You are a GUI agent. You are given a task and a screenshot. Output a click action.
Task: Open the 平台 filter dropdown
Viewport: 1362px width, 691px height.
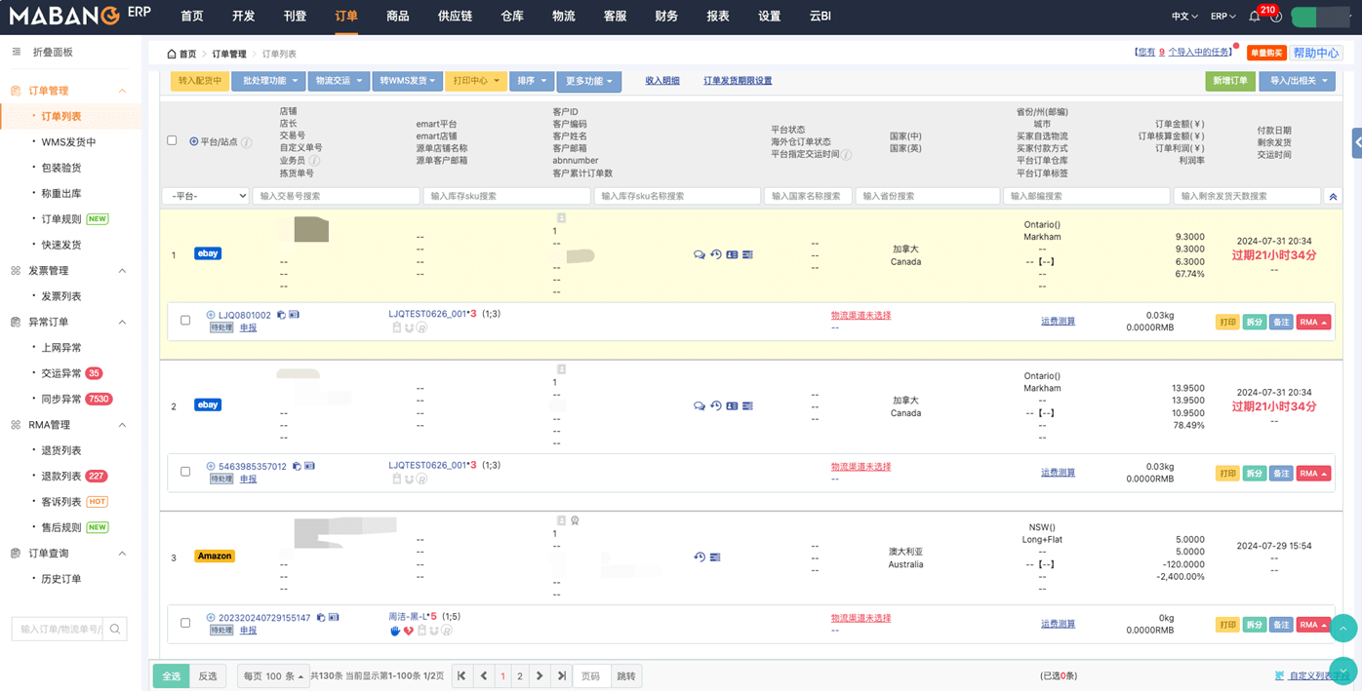pos(205,197)
